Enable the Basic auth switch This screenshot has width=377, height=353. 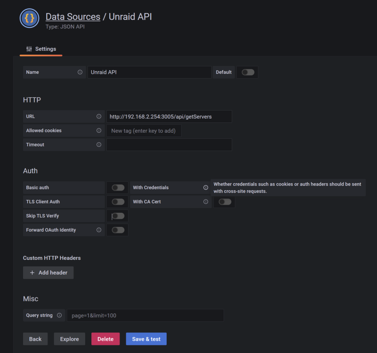118,188
